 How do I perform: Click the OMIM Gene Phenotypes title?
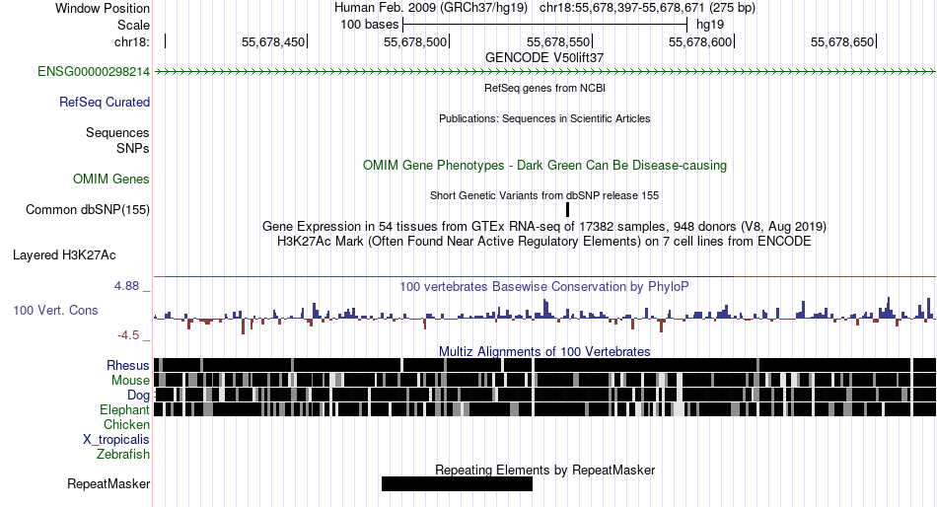[x=544, y=165]
